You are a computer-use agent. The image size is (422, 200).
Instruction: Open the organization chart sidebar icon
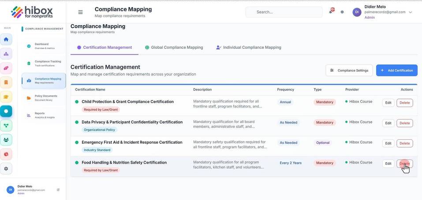(6, 54)
